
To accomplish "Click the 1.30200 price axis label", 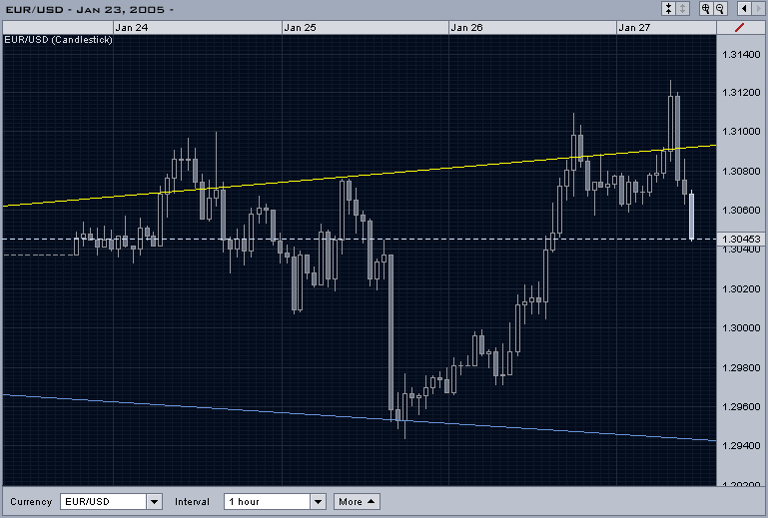I will click(741, 288).
